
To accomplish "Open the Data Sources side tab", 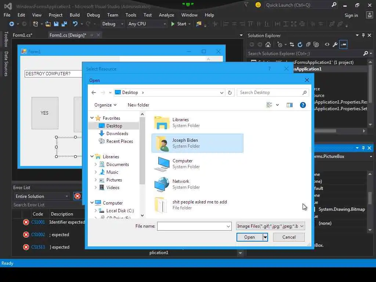I will tap(6, 64).
